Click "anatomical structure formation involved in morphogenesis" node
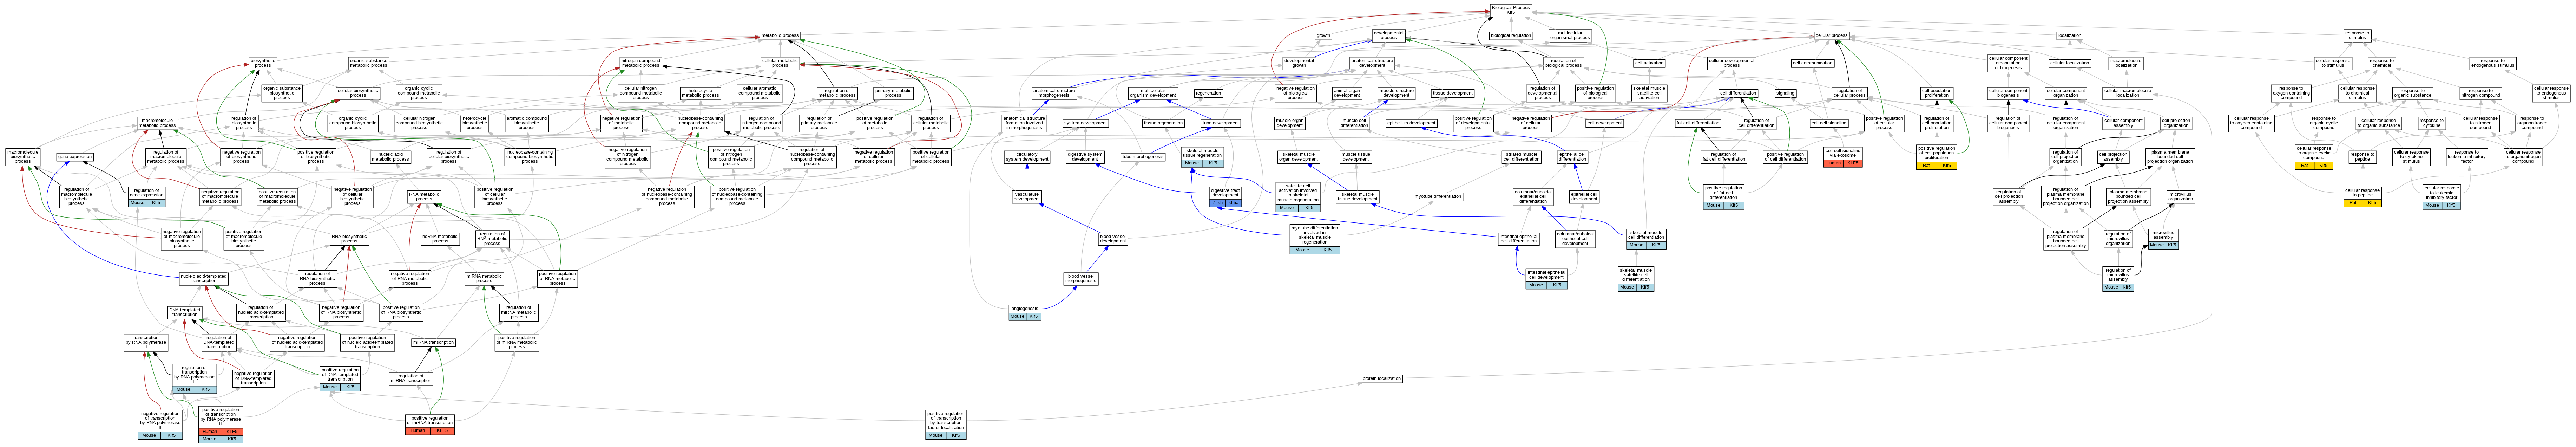The height and width of the screenshot is (447, 2576). (1024, 123)
